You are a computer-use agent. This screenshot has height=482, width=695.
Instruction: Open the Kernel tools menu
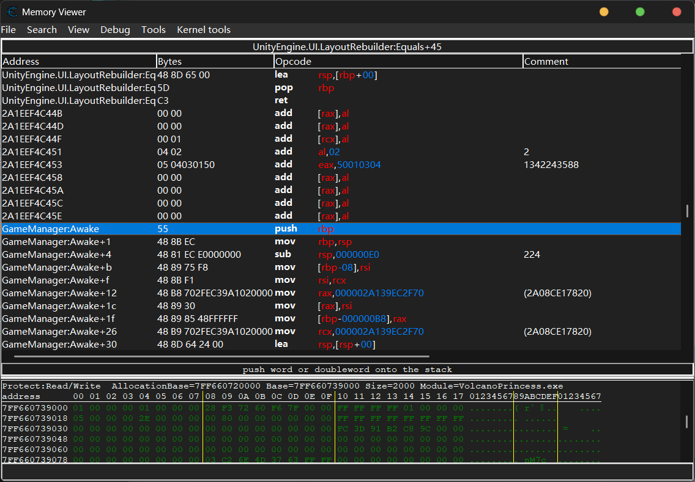(204, 30)
